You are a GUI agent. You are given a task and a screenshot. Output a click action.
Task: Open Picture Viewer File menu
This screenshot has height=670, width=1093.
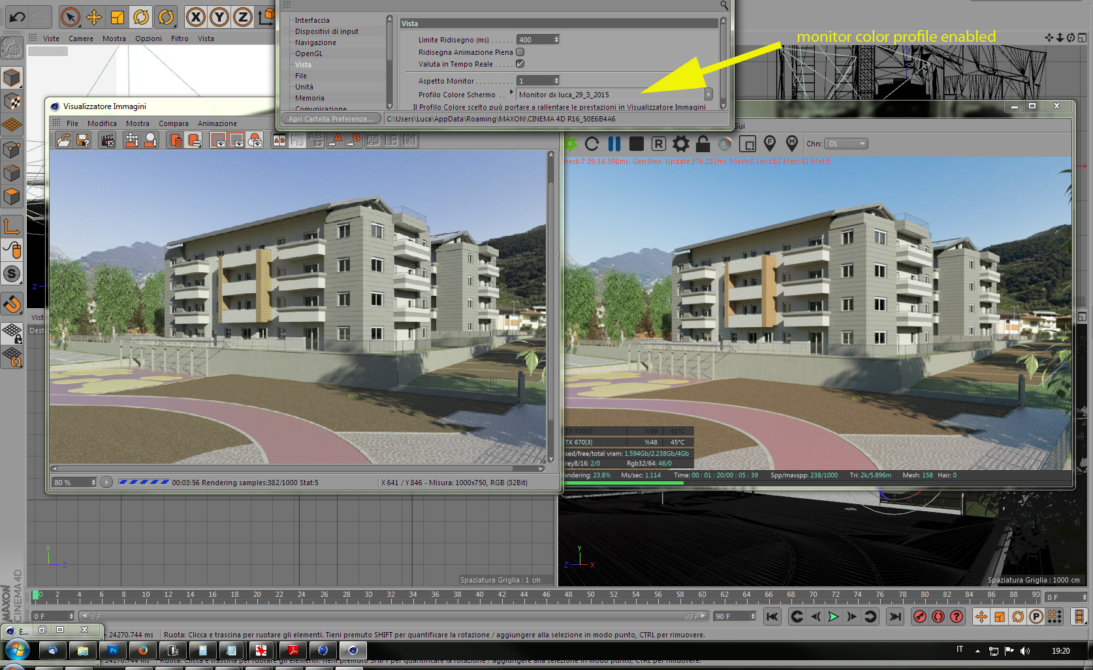pyautogui.click(x=72, y=123)
